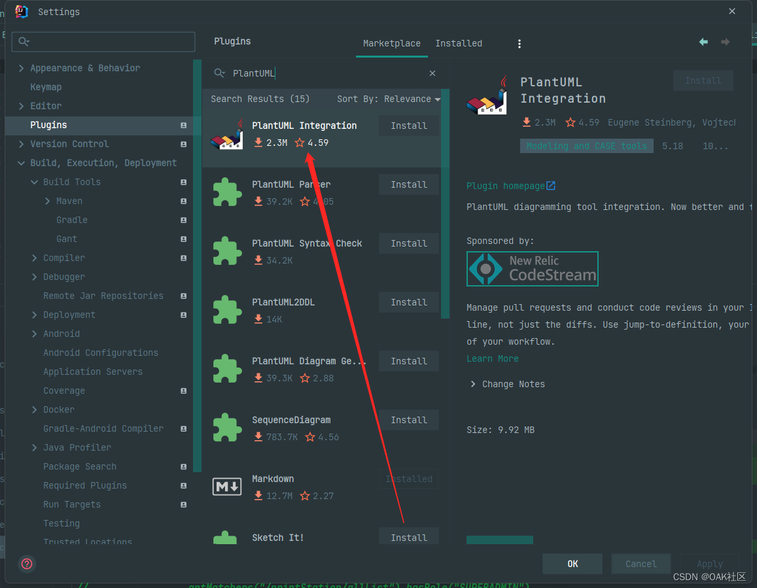This screenshot has width=757, height=588.
Task: Expand Version Control settings
Action: [21, 144]
